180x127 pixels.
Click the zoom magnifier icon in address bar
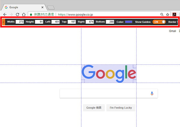[x=162, y=14]
